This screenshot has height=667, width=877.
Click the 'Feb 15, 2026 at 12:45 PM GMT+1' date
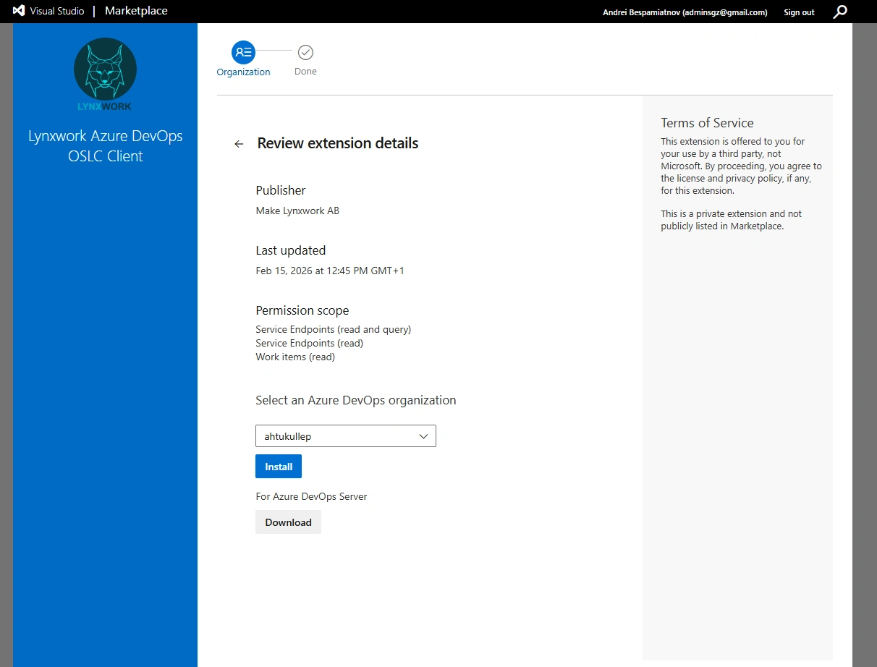(x=330, y=271)
